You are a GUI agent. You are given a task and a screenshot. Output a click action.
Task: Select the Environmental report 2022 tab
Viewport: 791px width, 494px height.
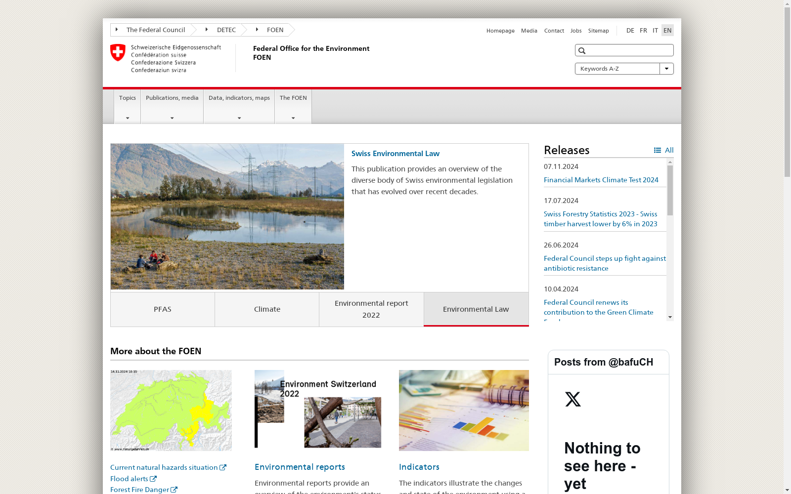(371, 309)
